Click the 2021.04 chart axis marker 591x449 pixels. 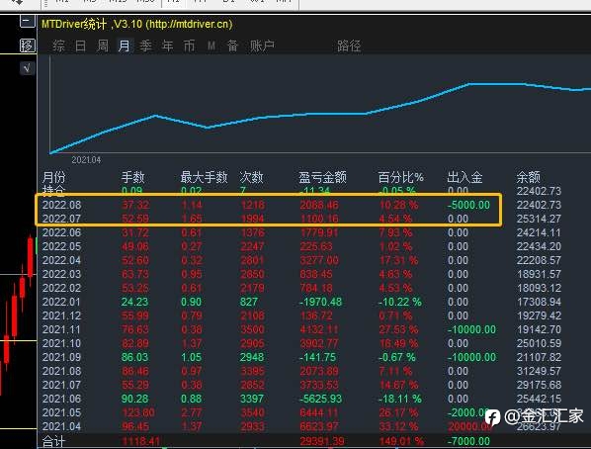(86, 160)
